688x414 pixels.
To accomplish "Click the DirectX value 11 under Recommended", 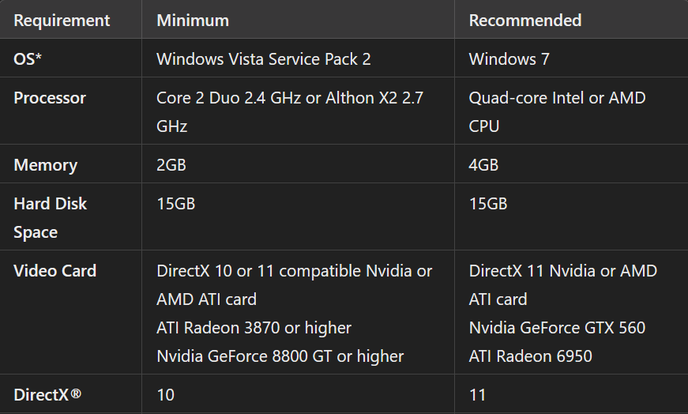I will coord(477,394).
